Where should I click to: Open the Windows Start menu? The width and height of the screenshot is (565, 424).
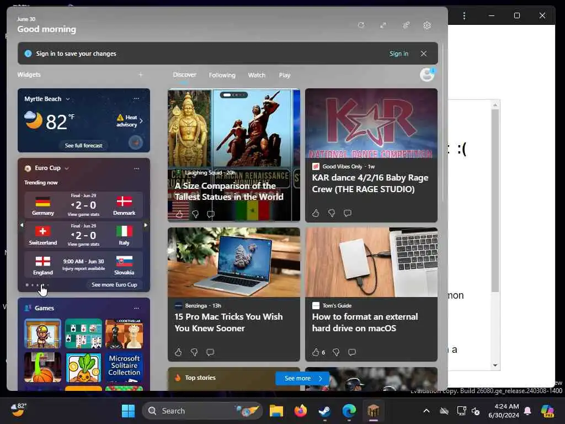tap(128, 411)
